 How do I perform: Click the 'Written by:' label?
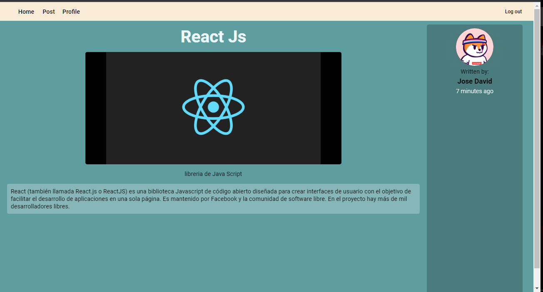pos(475,72)
